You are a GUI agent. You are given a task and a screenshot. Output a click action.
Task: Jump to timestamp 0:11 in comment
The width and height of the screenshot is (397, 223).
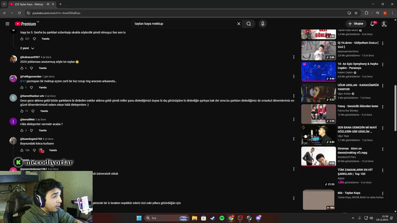(23, 81)
